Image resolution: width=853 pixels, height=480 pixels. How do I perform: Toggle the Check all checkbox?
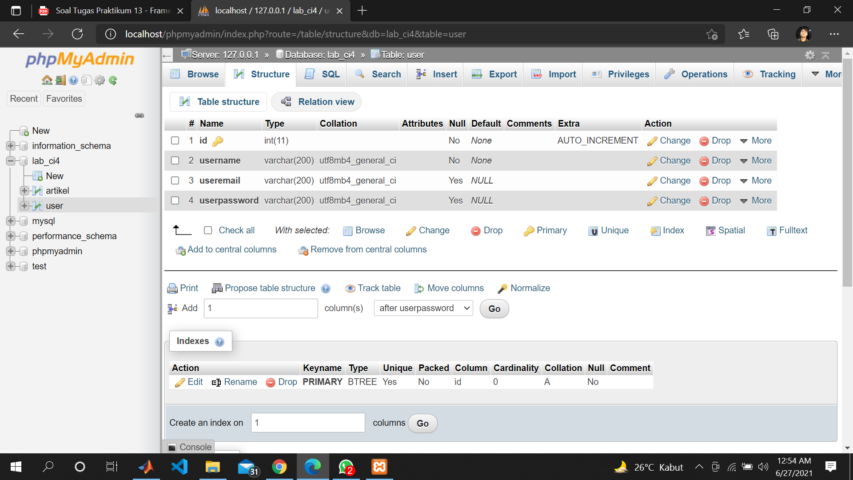coord(208,230)
